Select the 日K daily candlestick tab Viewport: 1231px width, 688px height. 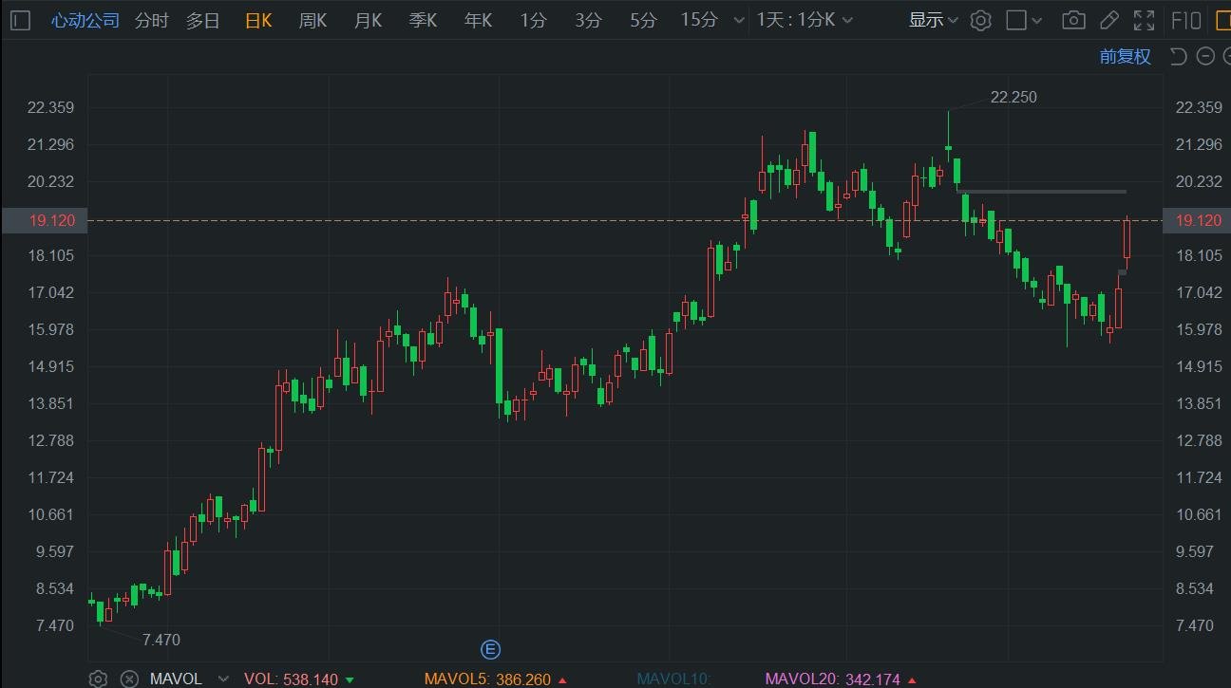pyautogui.click(x=258, y=20)
